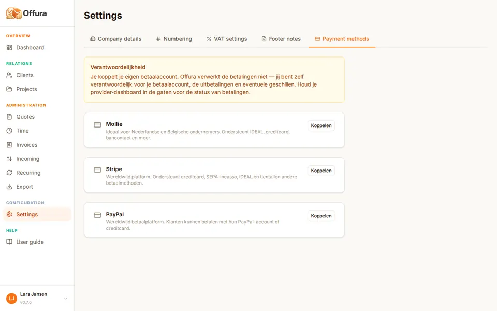The width and height of the screenshot is (497, 311).
Task: Select the Payment methods tab
Action: (342, 39)
